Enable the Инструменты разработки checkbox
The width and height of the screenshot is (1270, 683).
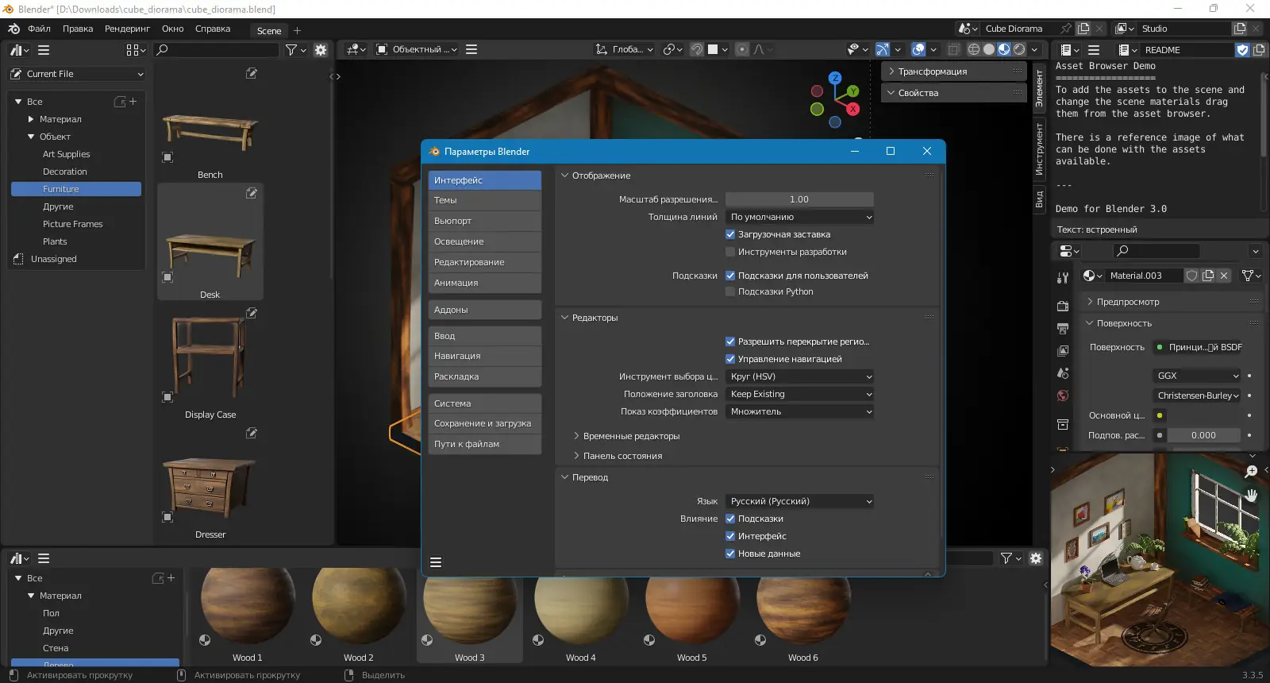coord(730,252)
